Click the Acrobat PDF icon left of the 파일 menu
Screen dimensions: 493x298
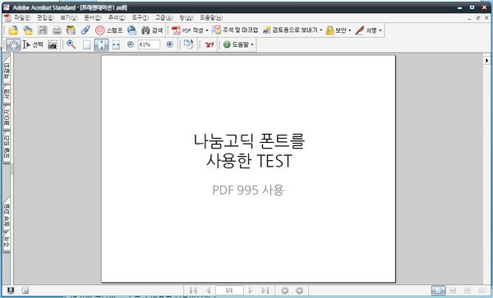click(7, 17)
